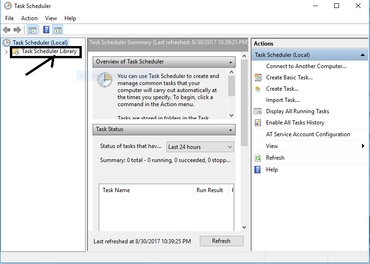Expand the View submenu arrow in Actions
This screenshot has width=370, height=264.
[x=363, y=146]
